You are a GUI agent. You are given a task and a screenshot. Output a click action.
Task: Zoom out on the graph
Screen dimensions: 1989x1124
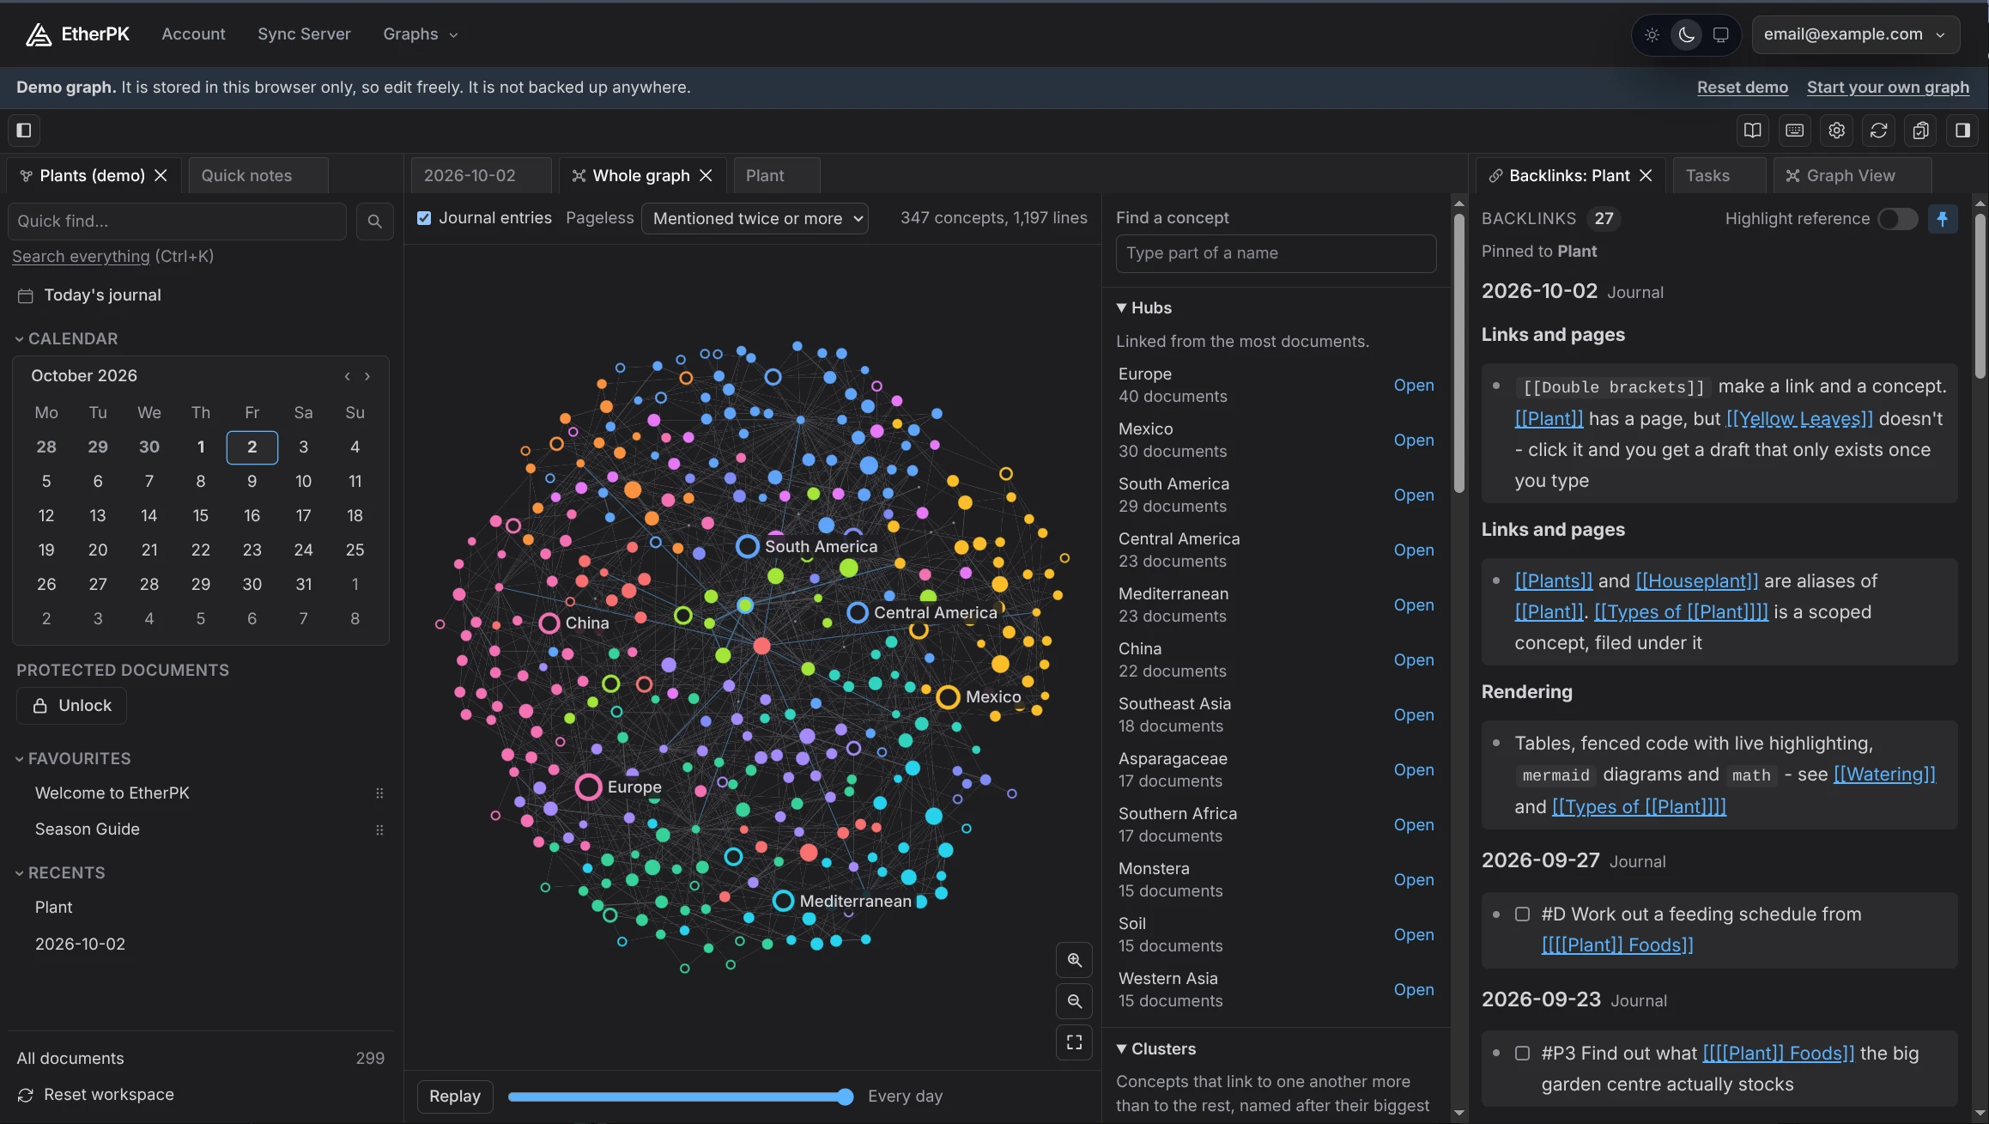[x=1074, y=1001]
